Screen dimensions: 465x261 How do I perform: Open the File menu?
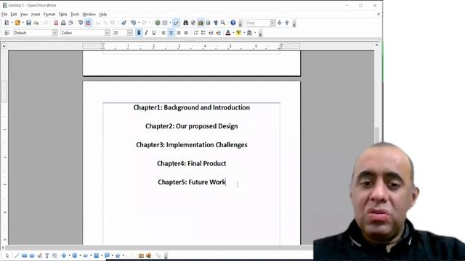4,14
